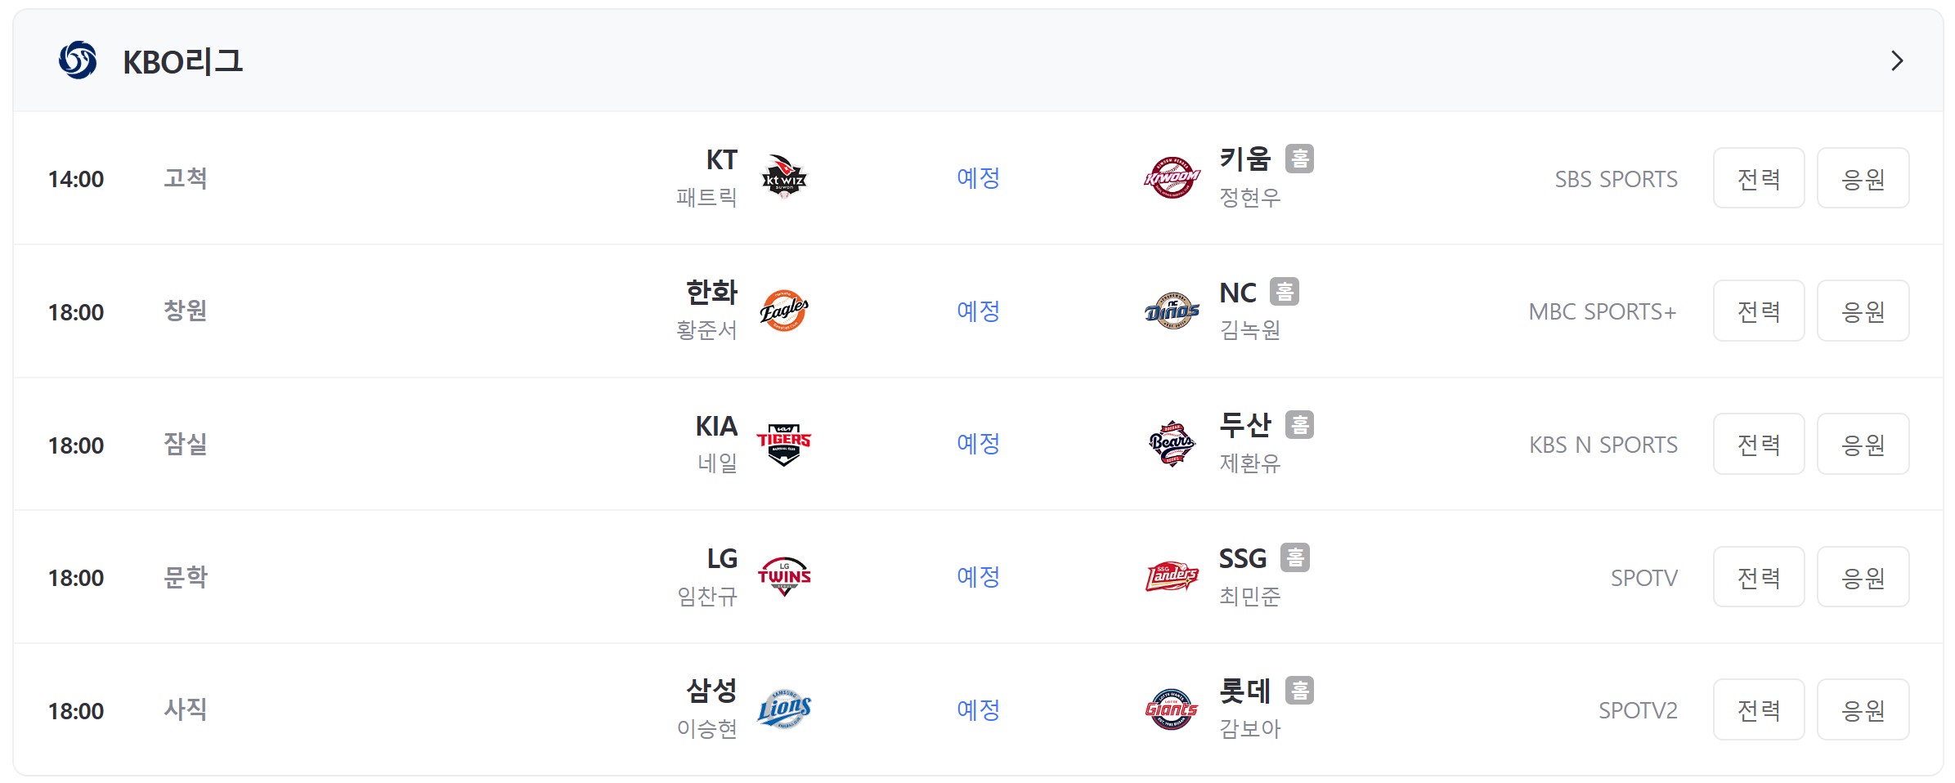Open 전력 for KIA vs 두산 game
The height and width of the screenshot is (783, 1955).
click(x=1759, y=444)
